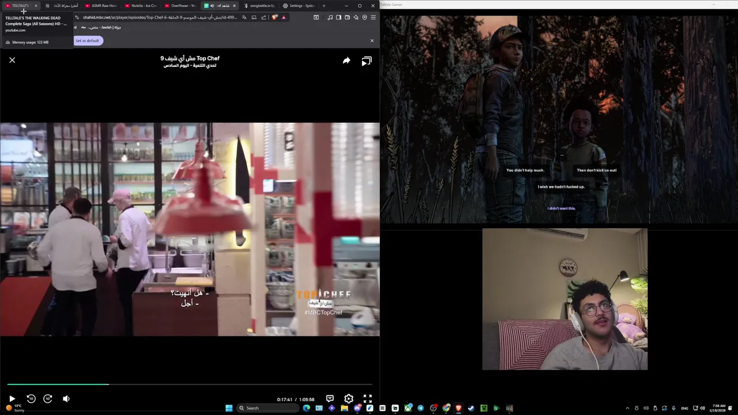738x415 pixels.
Task: Open video quality settings gear
Action: (x=349, y=398)
